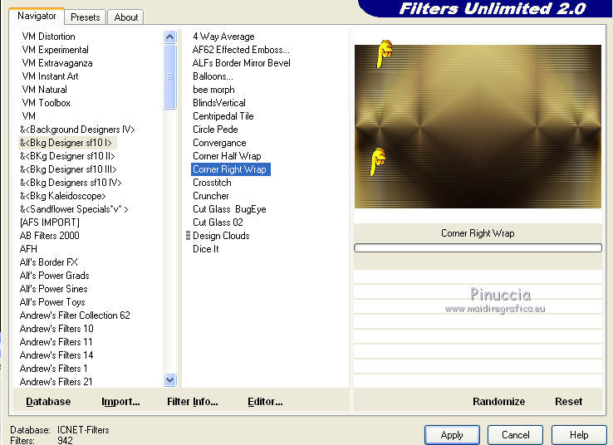Image resolution: width=613 pixels, height=445 pixels.
Task: Click the category list scrollbar thumb
Action: [x=169, y=76]
